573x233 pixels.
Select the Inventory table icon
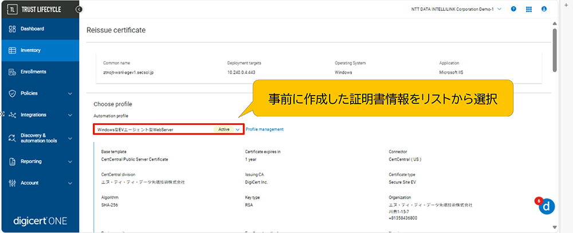(12, 50)
